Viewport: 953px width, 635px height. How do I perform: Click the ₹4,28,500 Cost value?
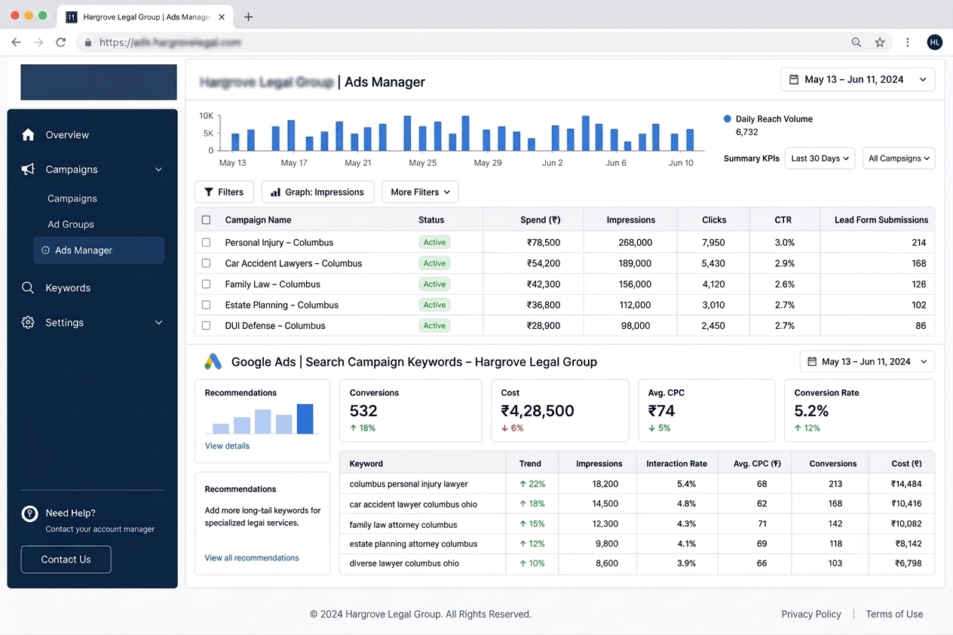[x=538, y=411]
